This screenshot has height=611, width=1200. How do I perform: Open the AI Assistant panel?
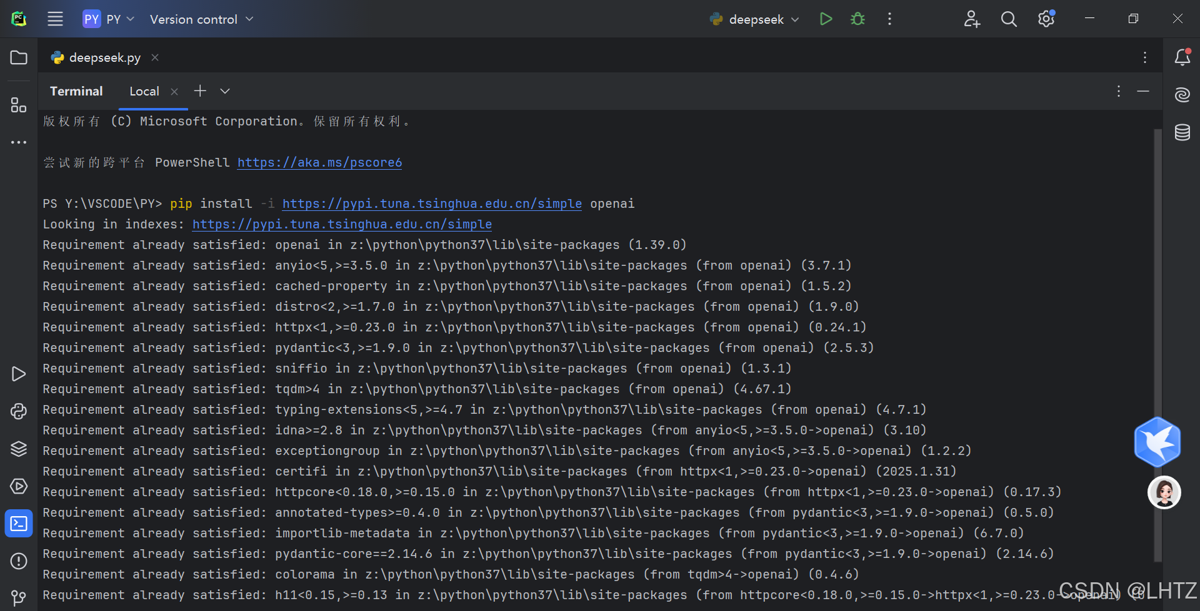click(1182, 95)
